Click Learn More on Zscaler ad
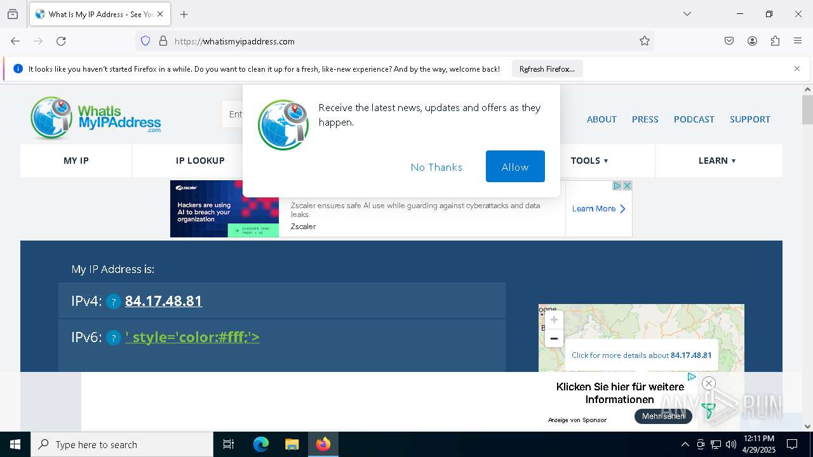 coord(598,209)
